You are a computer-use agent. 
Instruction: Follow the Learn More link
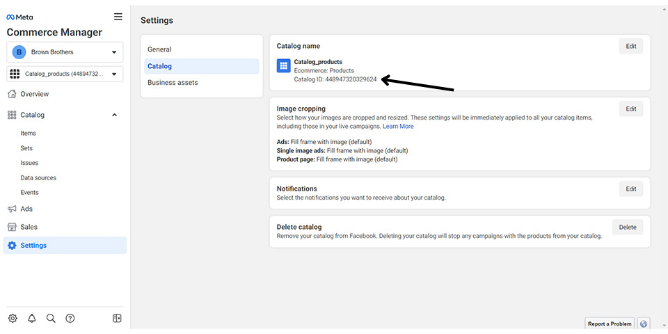point(398,127)
